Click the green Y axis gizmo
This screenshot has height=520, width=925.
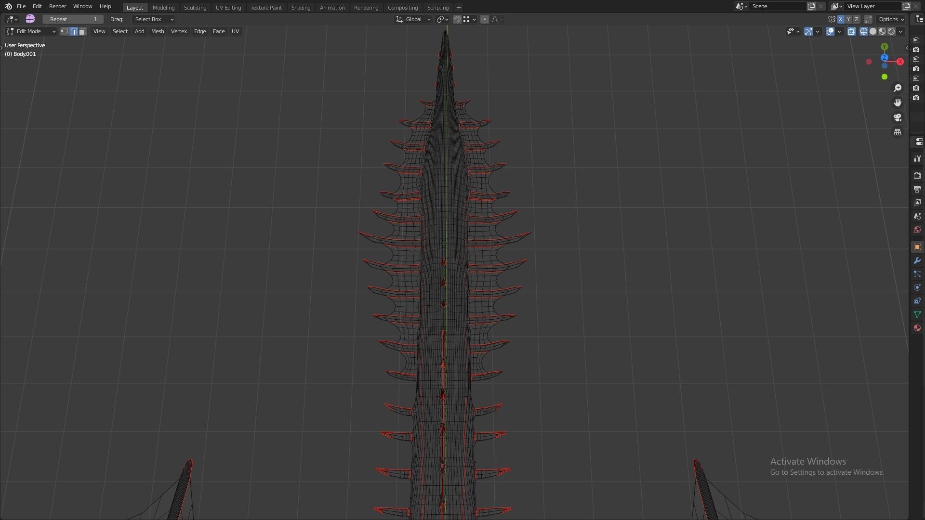[x=885, y=47]
